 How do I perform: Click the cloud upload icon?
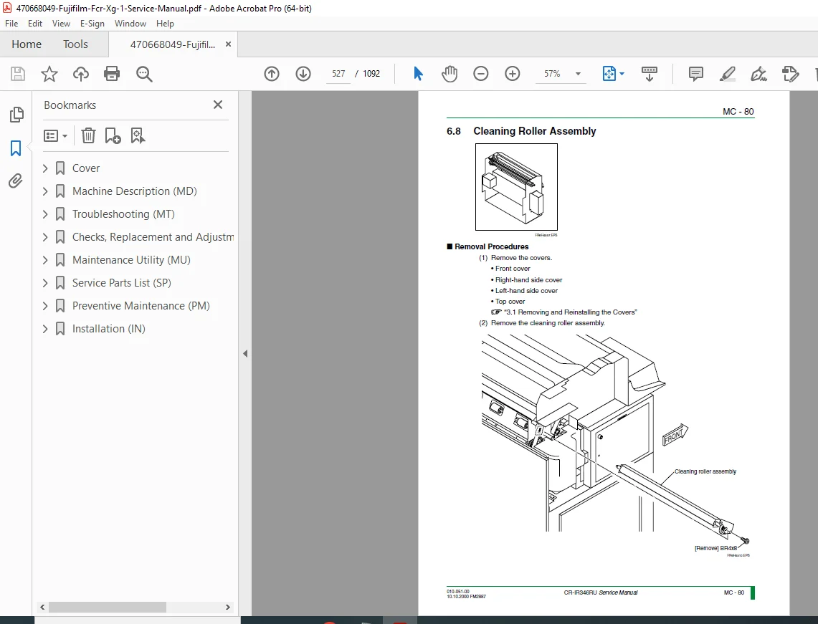click(x=81, y=74)
